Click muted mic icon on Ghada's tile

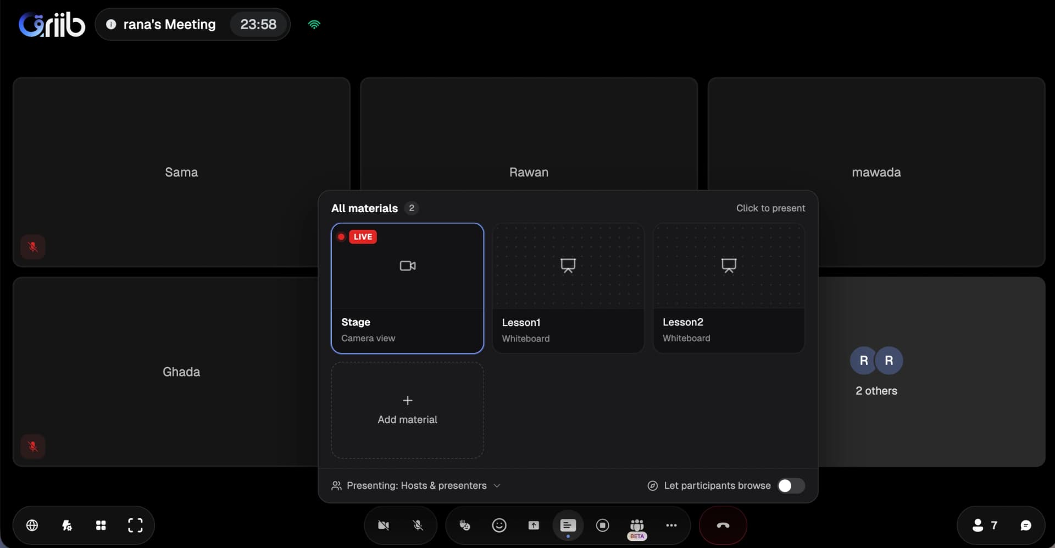(33, 446)
